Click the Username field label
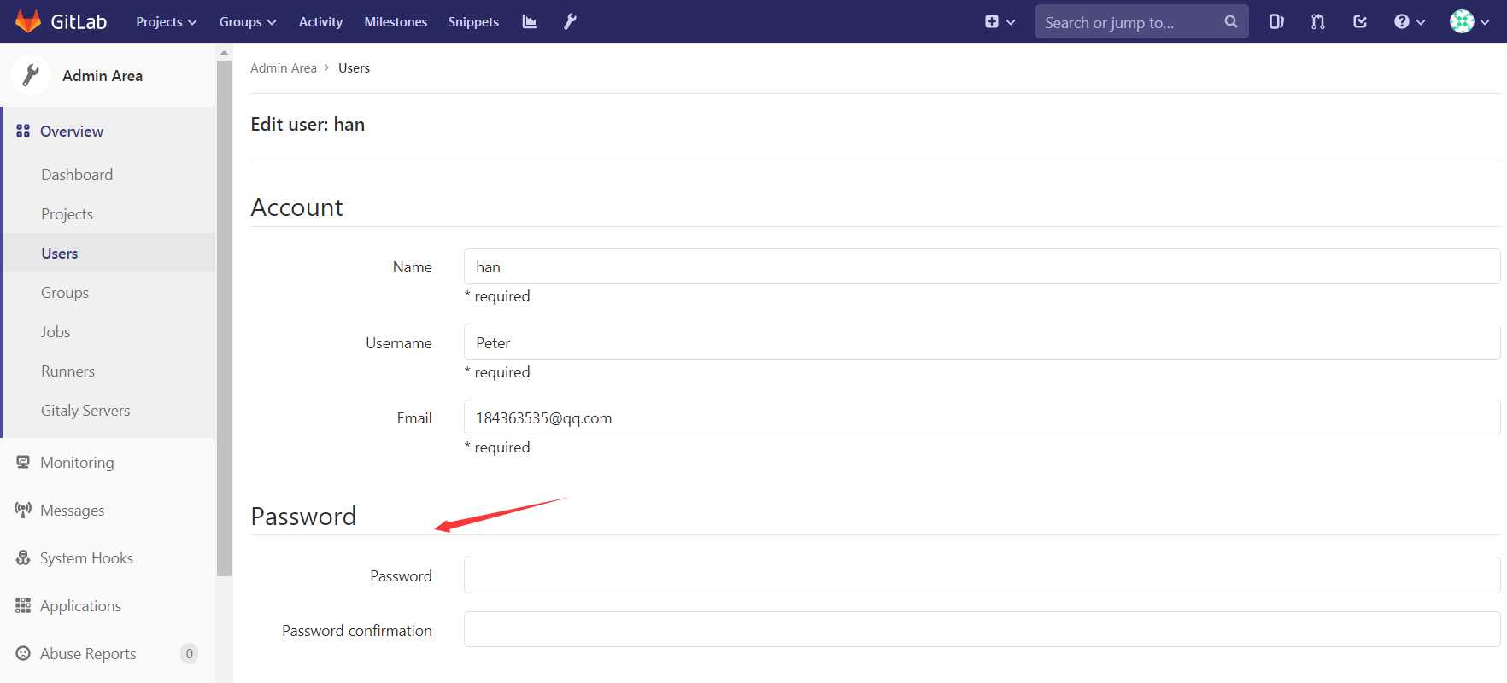This screenshot has height=683, width=1507. pos(399,343)
